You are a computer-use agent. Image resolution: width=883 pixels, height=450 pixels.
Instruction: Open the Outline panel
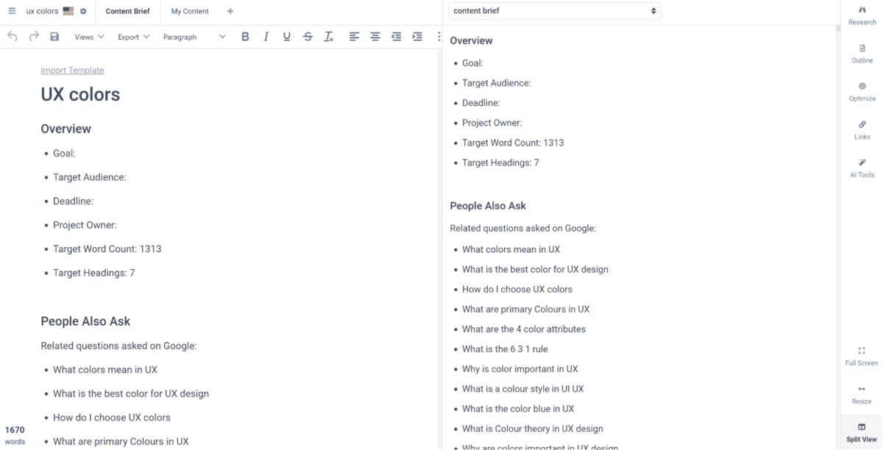click(x=861, y=54)
